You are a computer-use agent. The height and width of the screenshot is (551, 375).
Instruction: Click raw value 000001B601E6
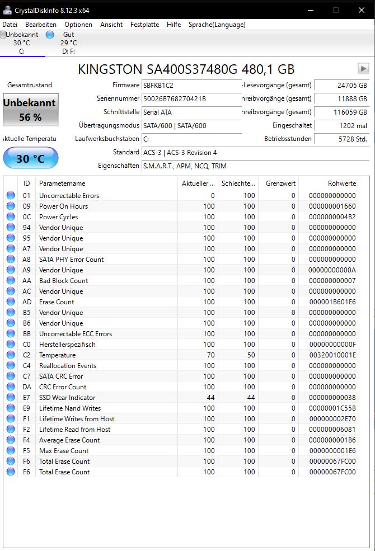coord(332,302)
